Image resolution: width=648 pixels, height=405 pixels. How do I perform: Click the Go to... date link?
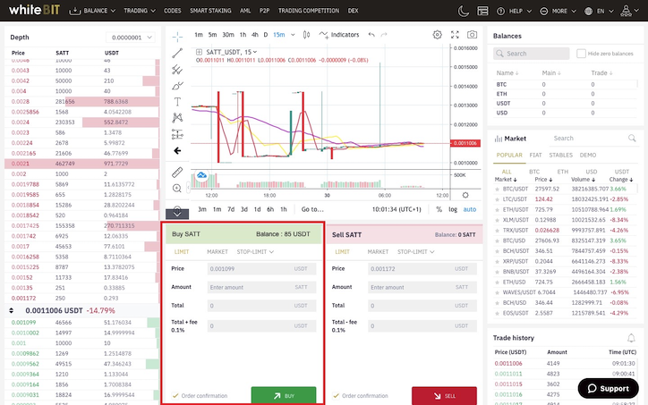[x=312, y=209]
